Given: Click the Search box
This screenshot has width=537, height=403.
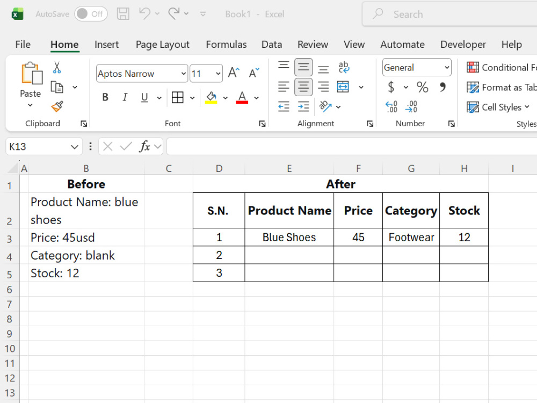Looking at the screenshot, I should pos(449,14).
